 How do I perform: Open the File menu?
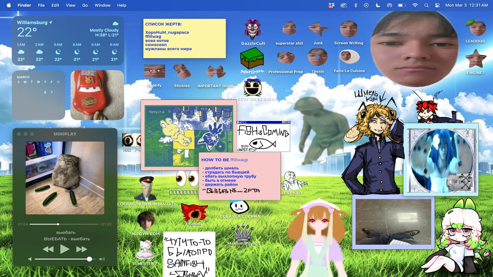(41, 5)
